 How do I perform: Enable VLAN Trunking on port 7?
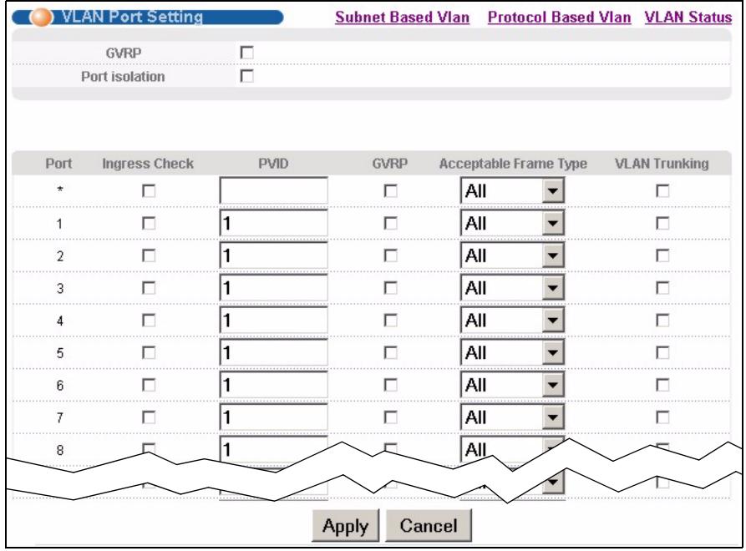[662, 417]
